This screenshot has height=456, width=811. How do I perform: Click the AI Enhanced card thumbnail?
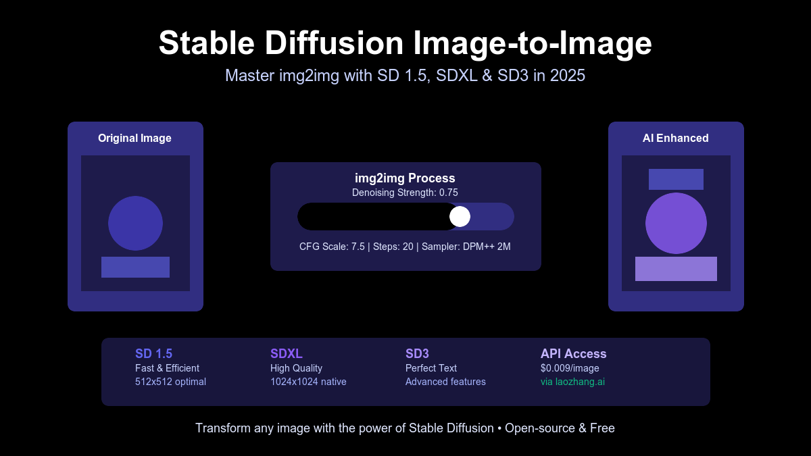pos(676,223)
